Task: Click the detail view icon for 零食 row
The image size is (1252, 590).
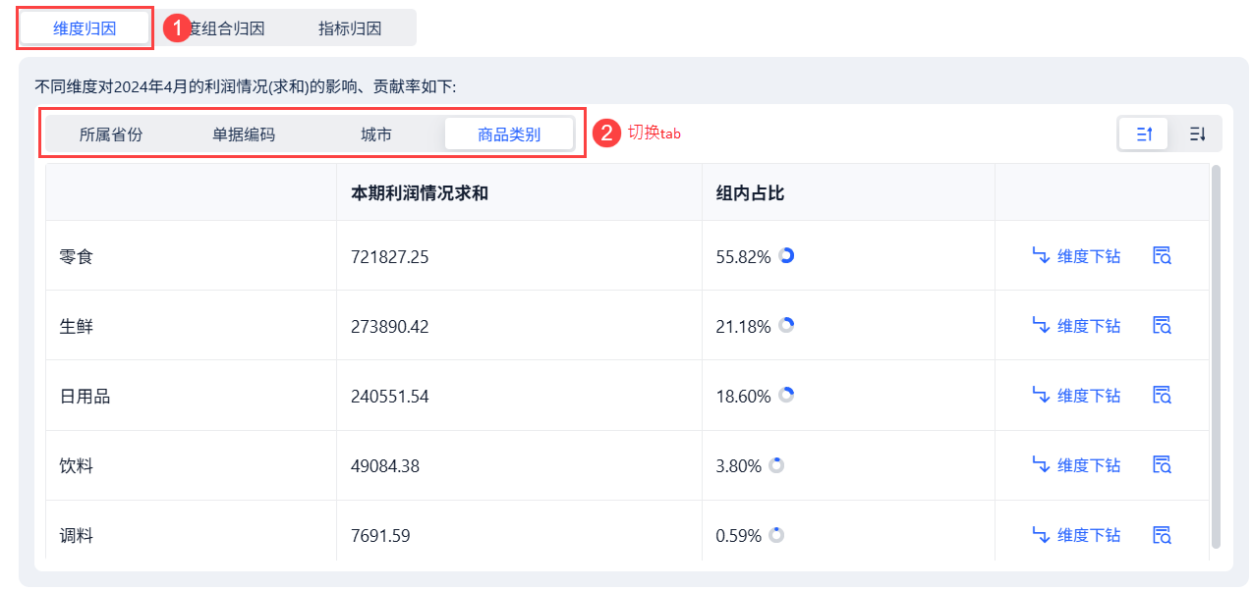Action: tap(1162, 256)
